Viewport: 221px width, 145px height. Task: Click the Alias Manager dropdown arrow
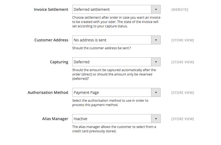[156, 119]
